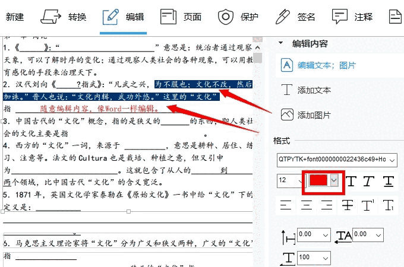Apply superscript formatting
Screen dimensions: 404x267
click(x=368, y=205)
